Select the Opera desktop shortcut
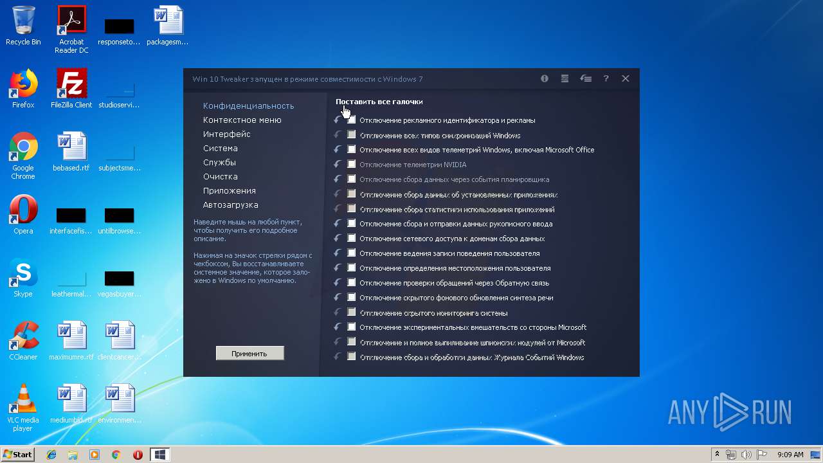Screen dimensions: 823x463 pos(23,215)
